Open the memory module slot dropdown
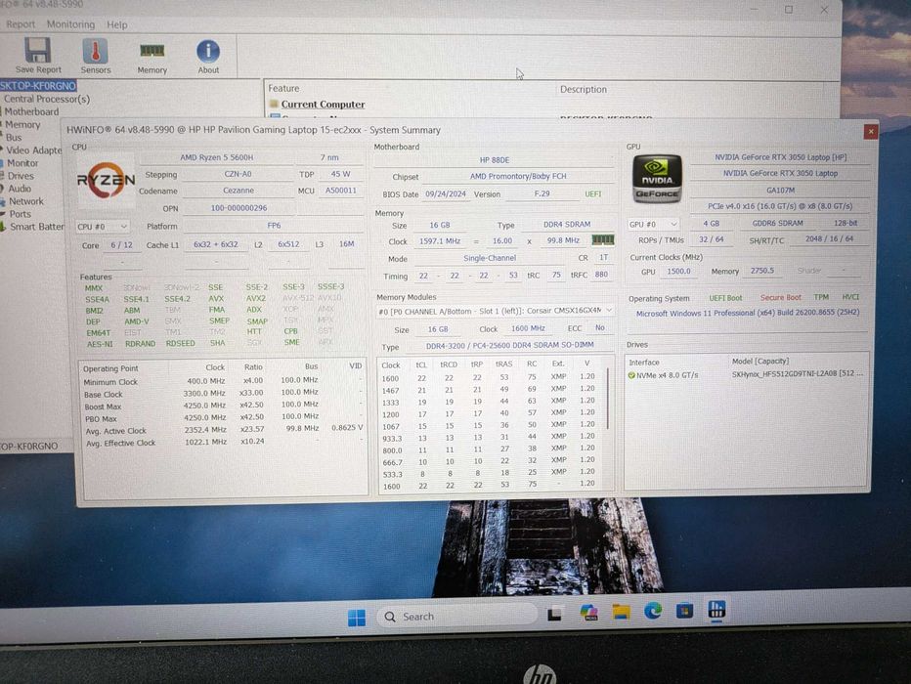This screenshot has width=911, height=684. (x=495, y=312)
